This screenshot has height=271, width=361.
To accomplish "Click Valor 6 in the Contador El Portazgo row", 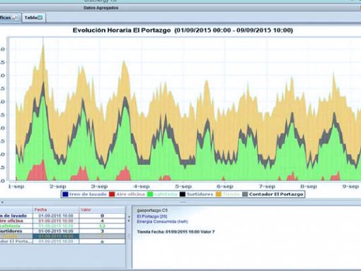I will click(102, 242).
